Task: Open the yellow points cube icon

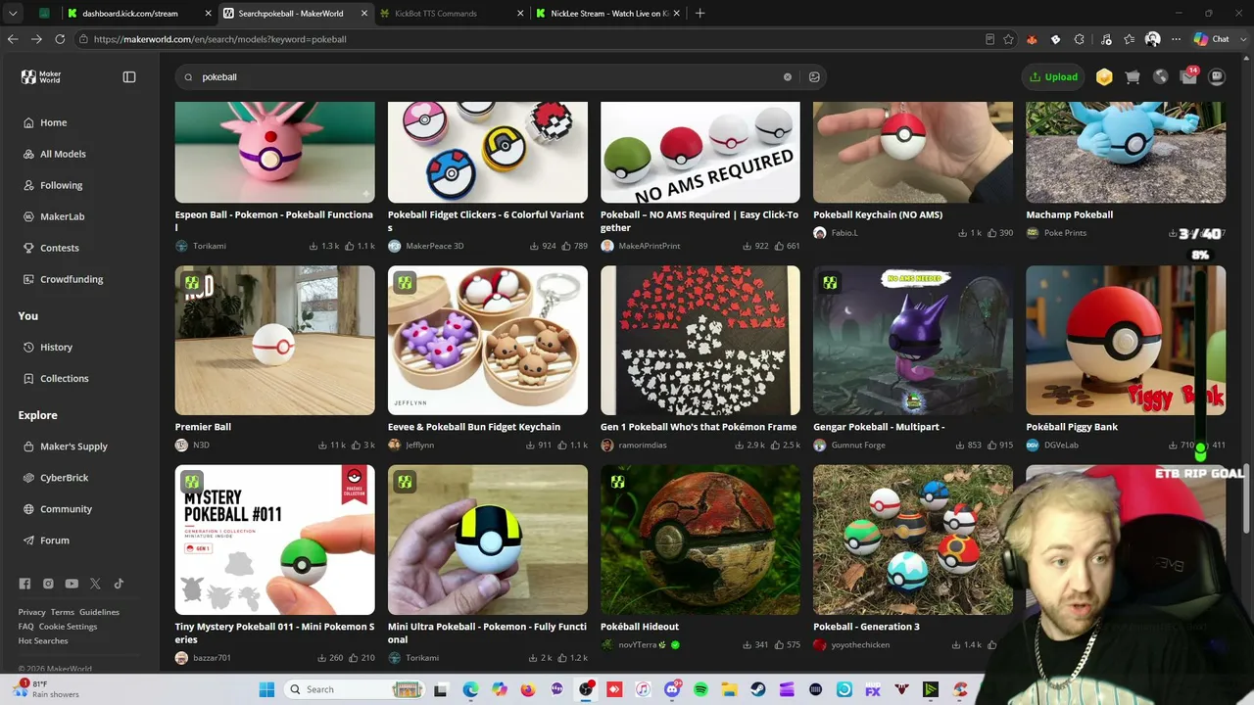Action: click(x=1104, y=76)
